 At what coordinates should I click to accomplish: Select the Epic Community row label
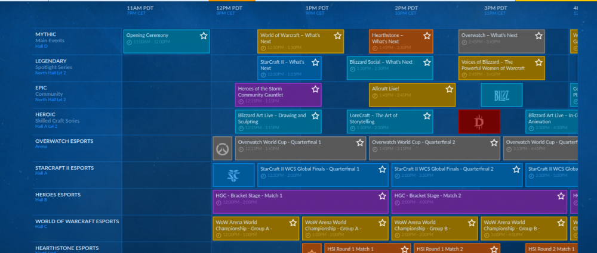(x=50, y=93)
